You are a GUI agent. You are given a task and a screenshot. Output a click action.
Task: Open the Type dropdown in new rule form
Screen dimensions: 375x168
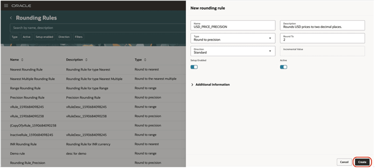tap(233, 38)
